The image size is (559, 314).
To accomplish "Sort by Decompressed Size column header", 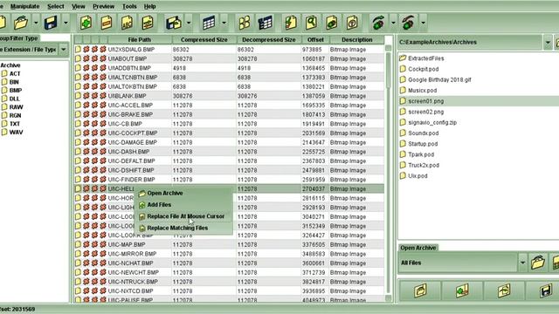I will (x=269, y=40).
